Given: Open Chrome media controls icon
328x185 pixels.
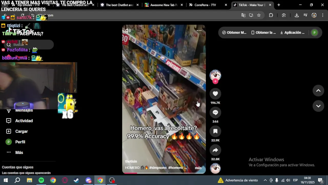Looking at the screenshot, I should 305,15.
